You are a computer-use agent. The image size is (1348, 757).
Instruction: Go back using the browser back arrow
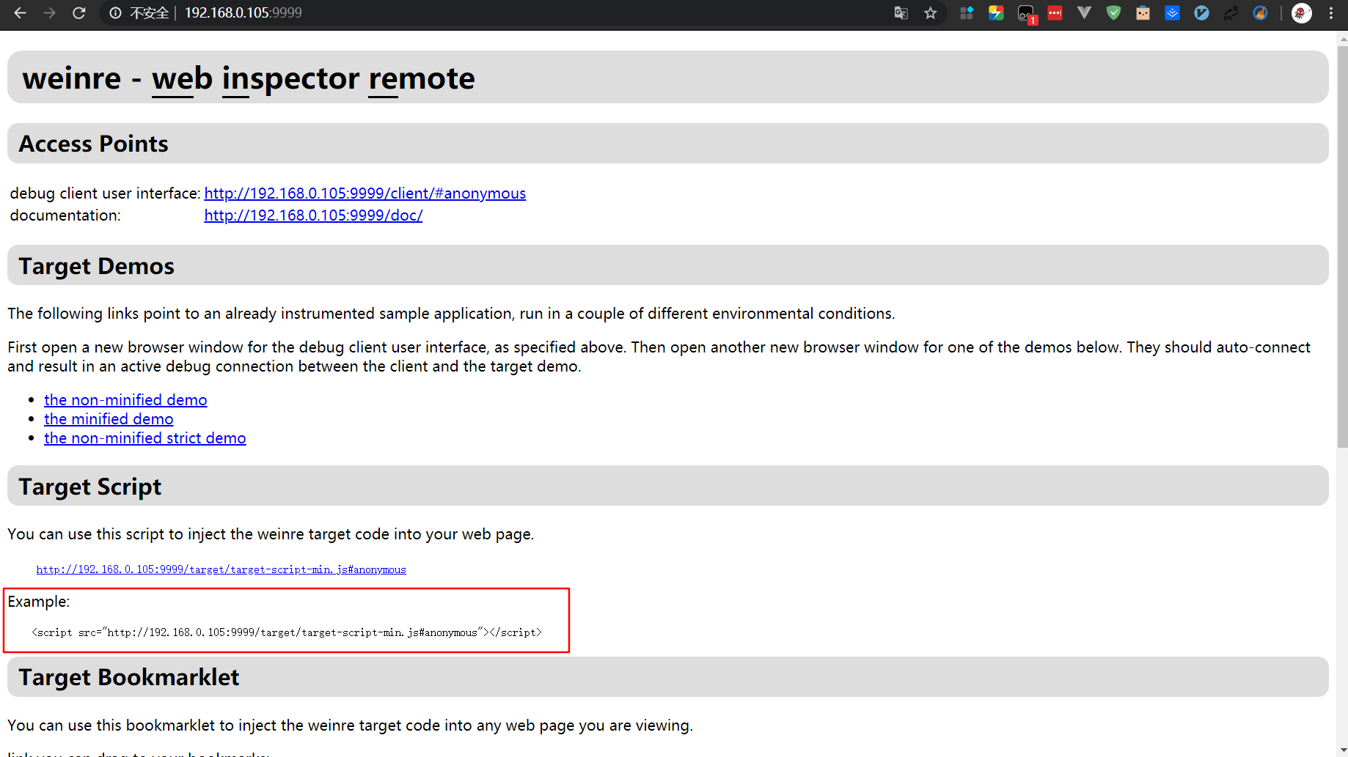click(x=20, y=13)
